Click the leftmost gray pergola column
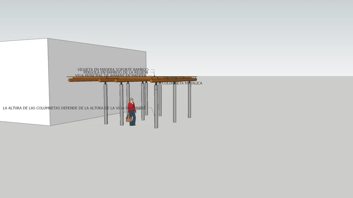This screenshot has height=198, width=353. coord(106,104)
